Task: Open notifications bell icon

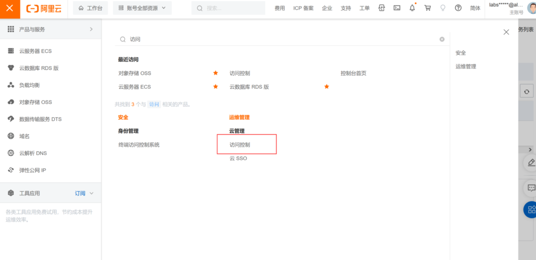Action: (412, 8)
